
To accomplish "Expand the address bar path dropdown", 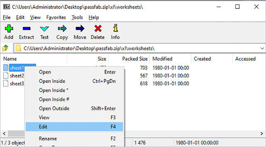I will tap(262, 49).
